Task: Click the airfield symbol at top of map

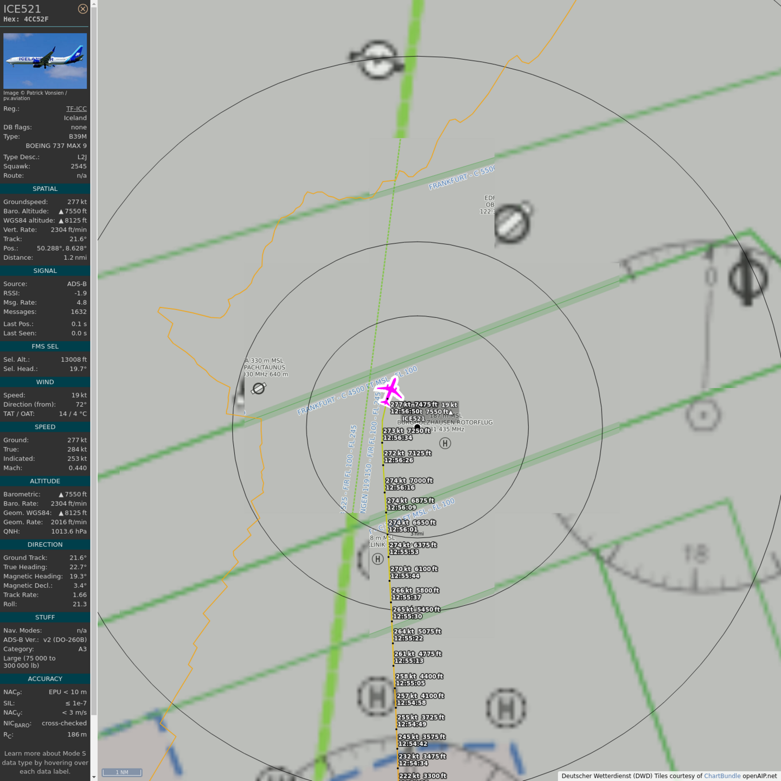Action: click(x=377, y=60)
